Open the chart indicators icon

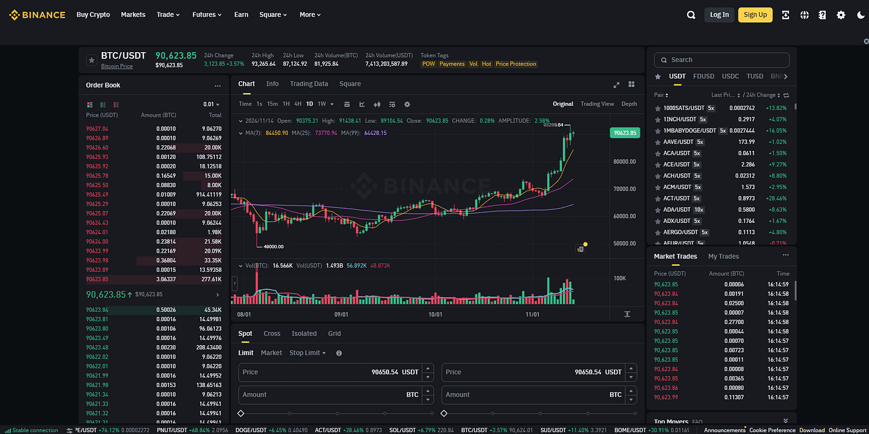click(392, 104)
